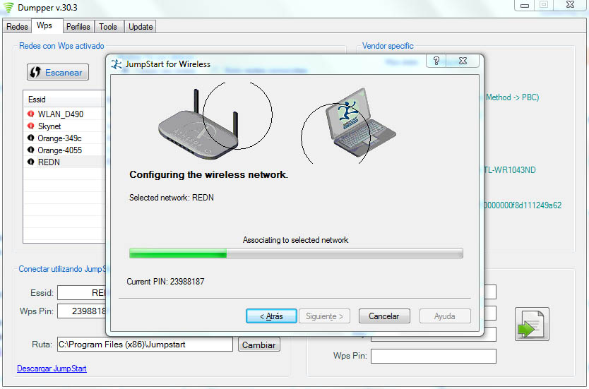This screenshot has width=589, height=389.
Task: Click the red signal icon beside Skynet
Action: (31, 126)
